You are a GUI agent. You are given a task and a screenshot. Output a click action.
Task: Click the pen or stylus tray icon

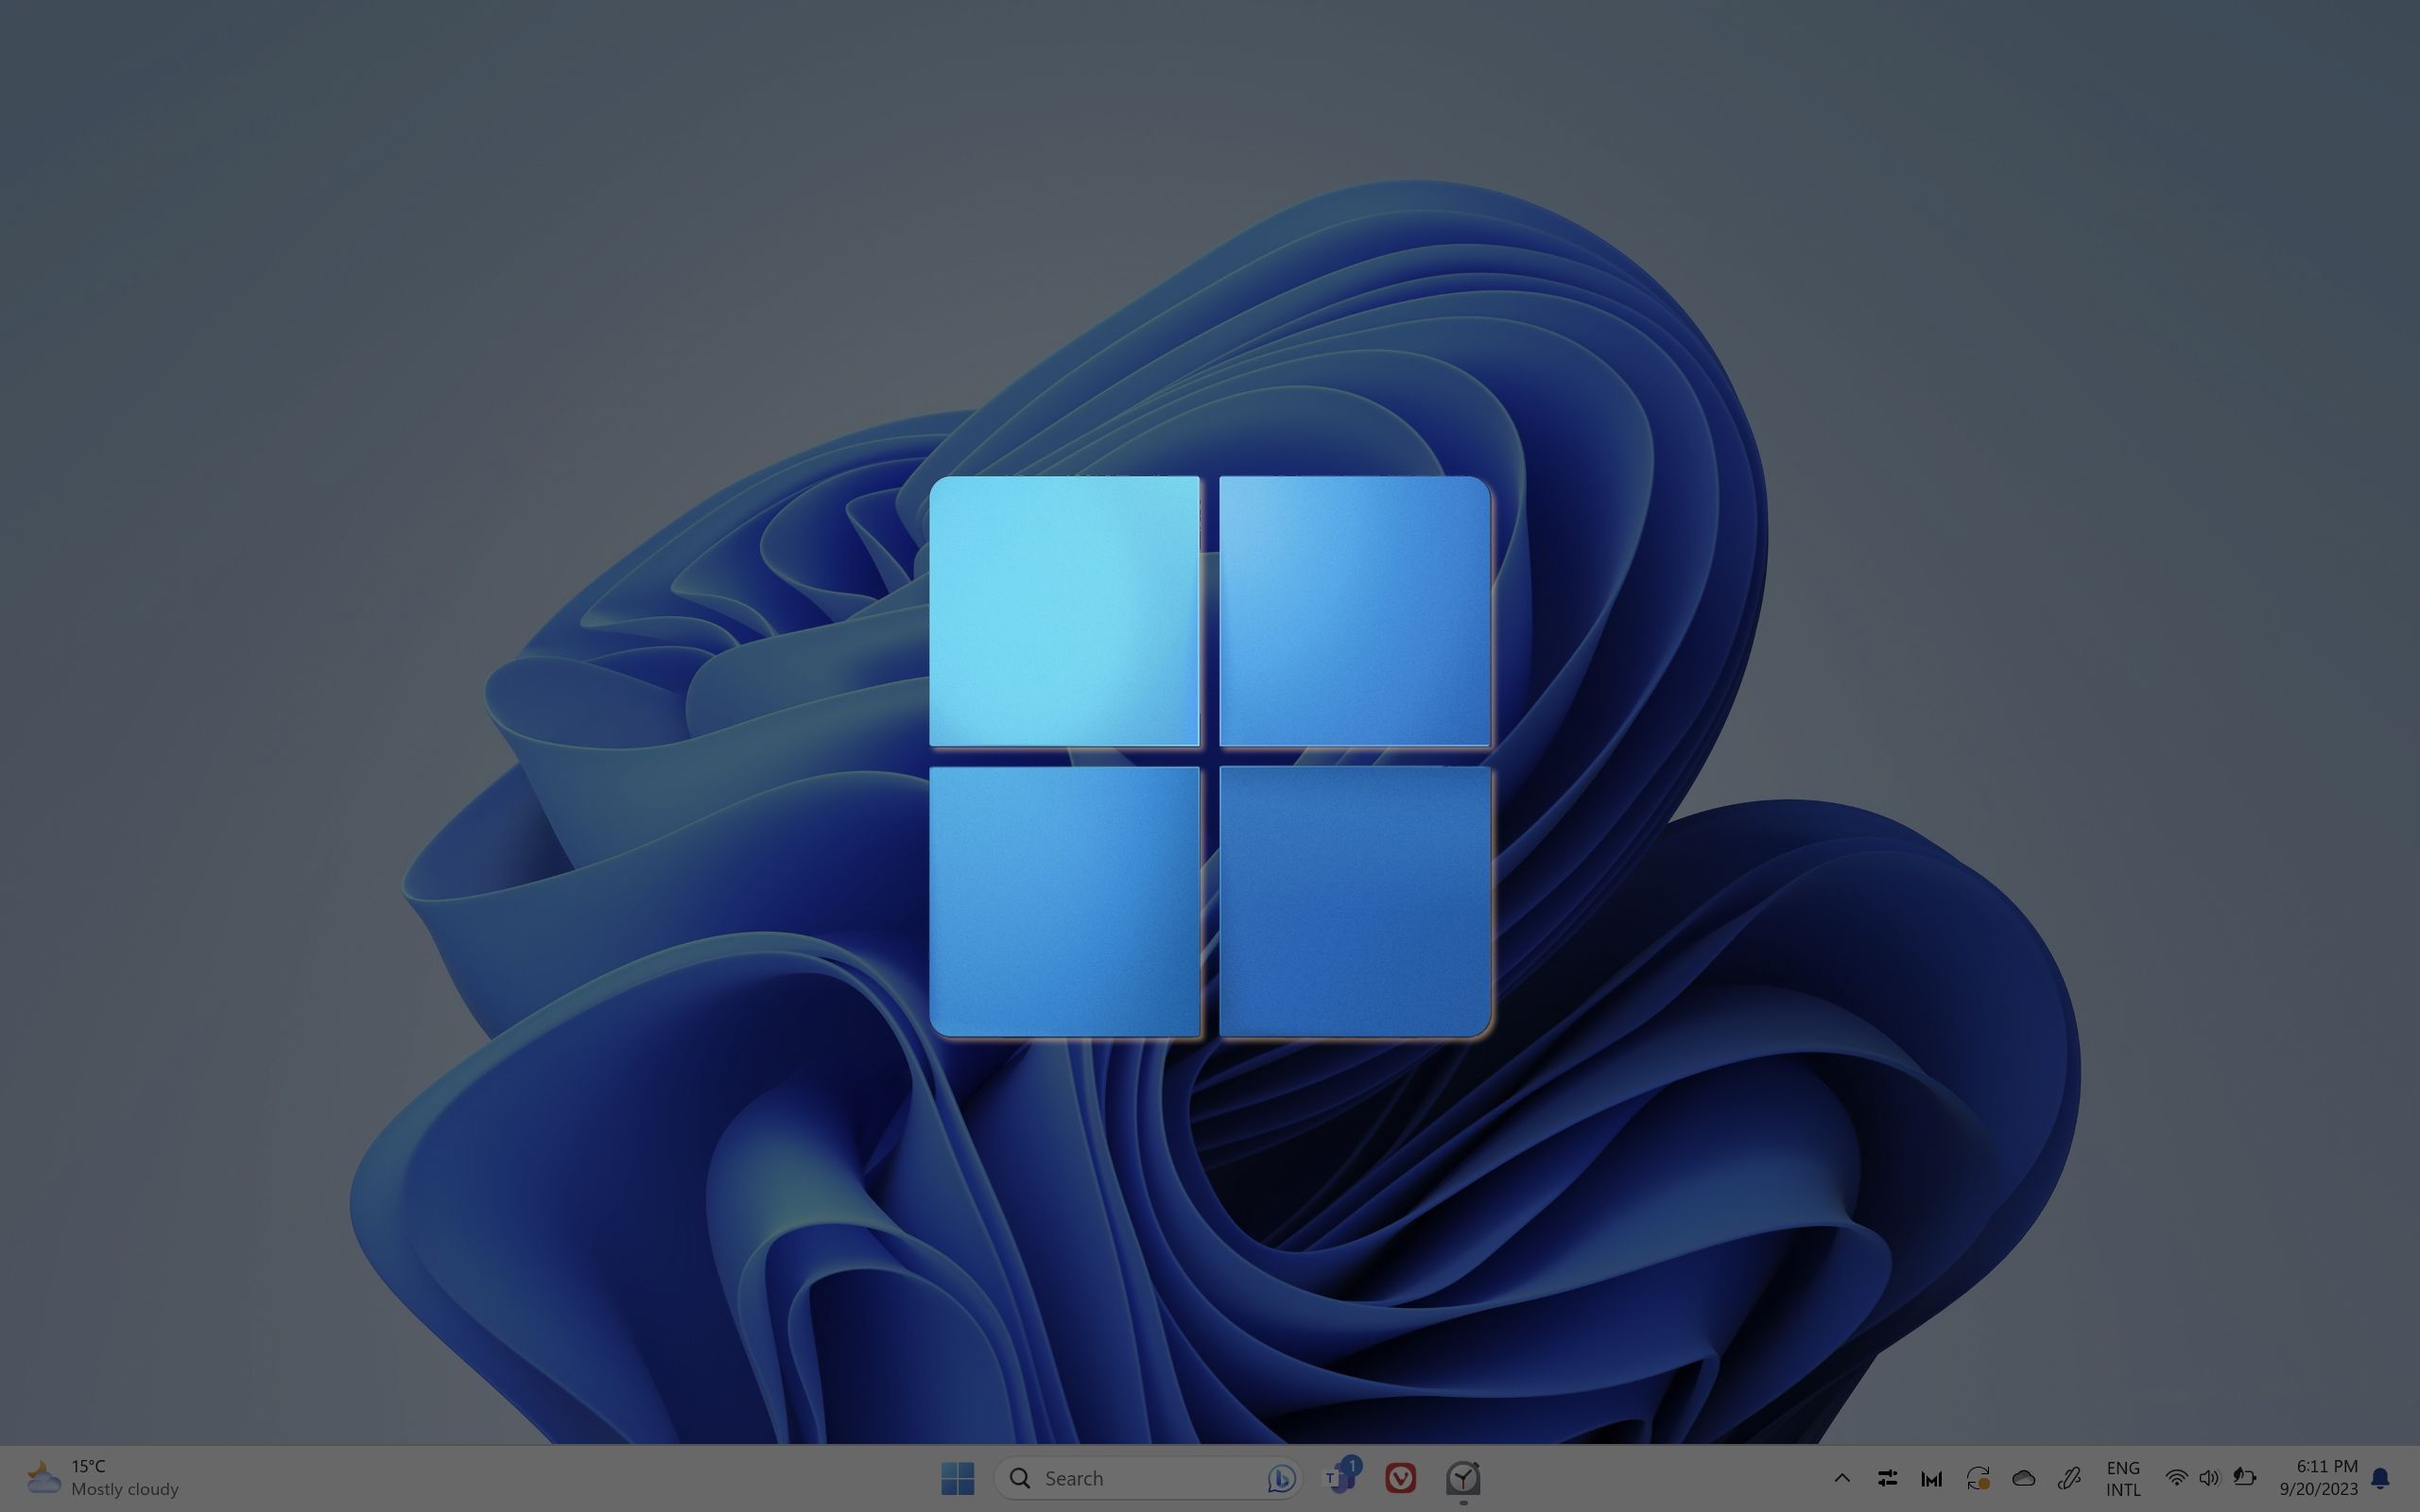click(x=2070, y=1477)
